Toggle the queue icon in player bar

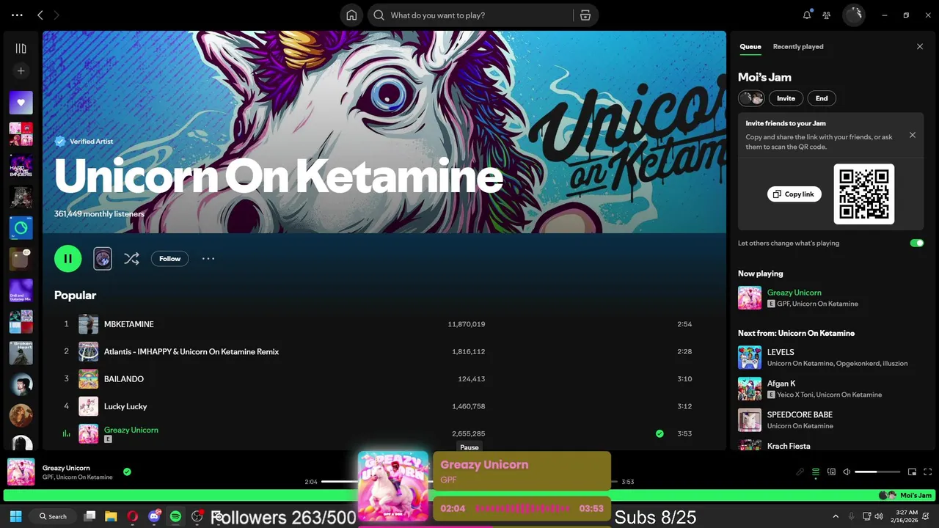[x=816, y=472]
